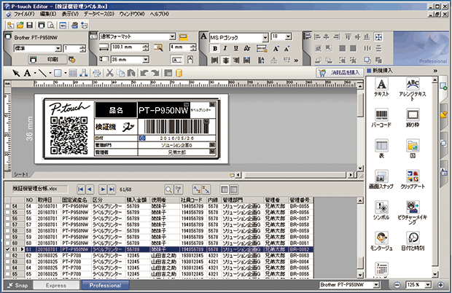
Task: Toggle Bold formatting
Action: [215, 48]
